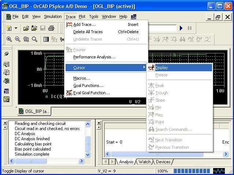
Task: Switch to the Devices tab
Action: 163,162
